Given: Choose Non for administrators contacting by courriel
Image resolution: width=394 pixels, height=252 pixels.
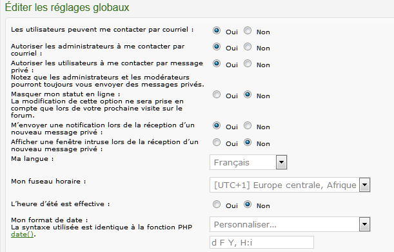Looking at the screenshot, I should [248, 47].
